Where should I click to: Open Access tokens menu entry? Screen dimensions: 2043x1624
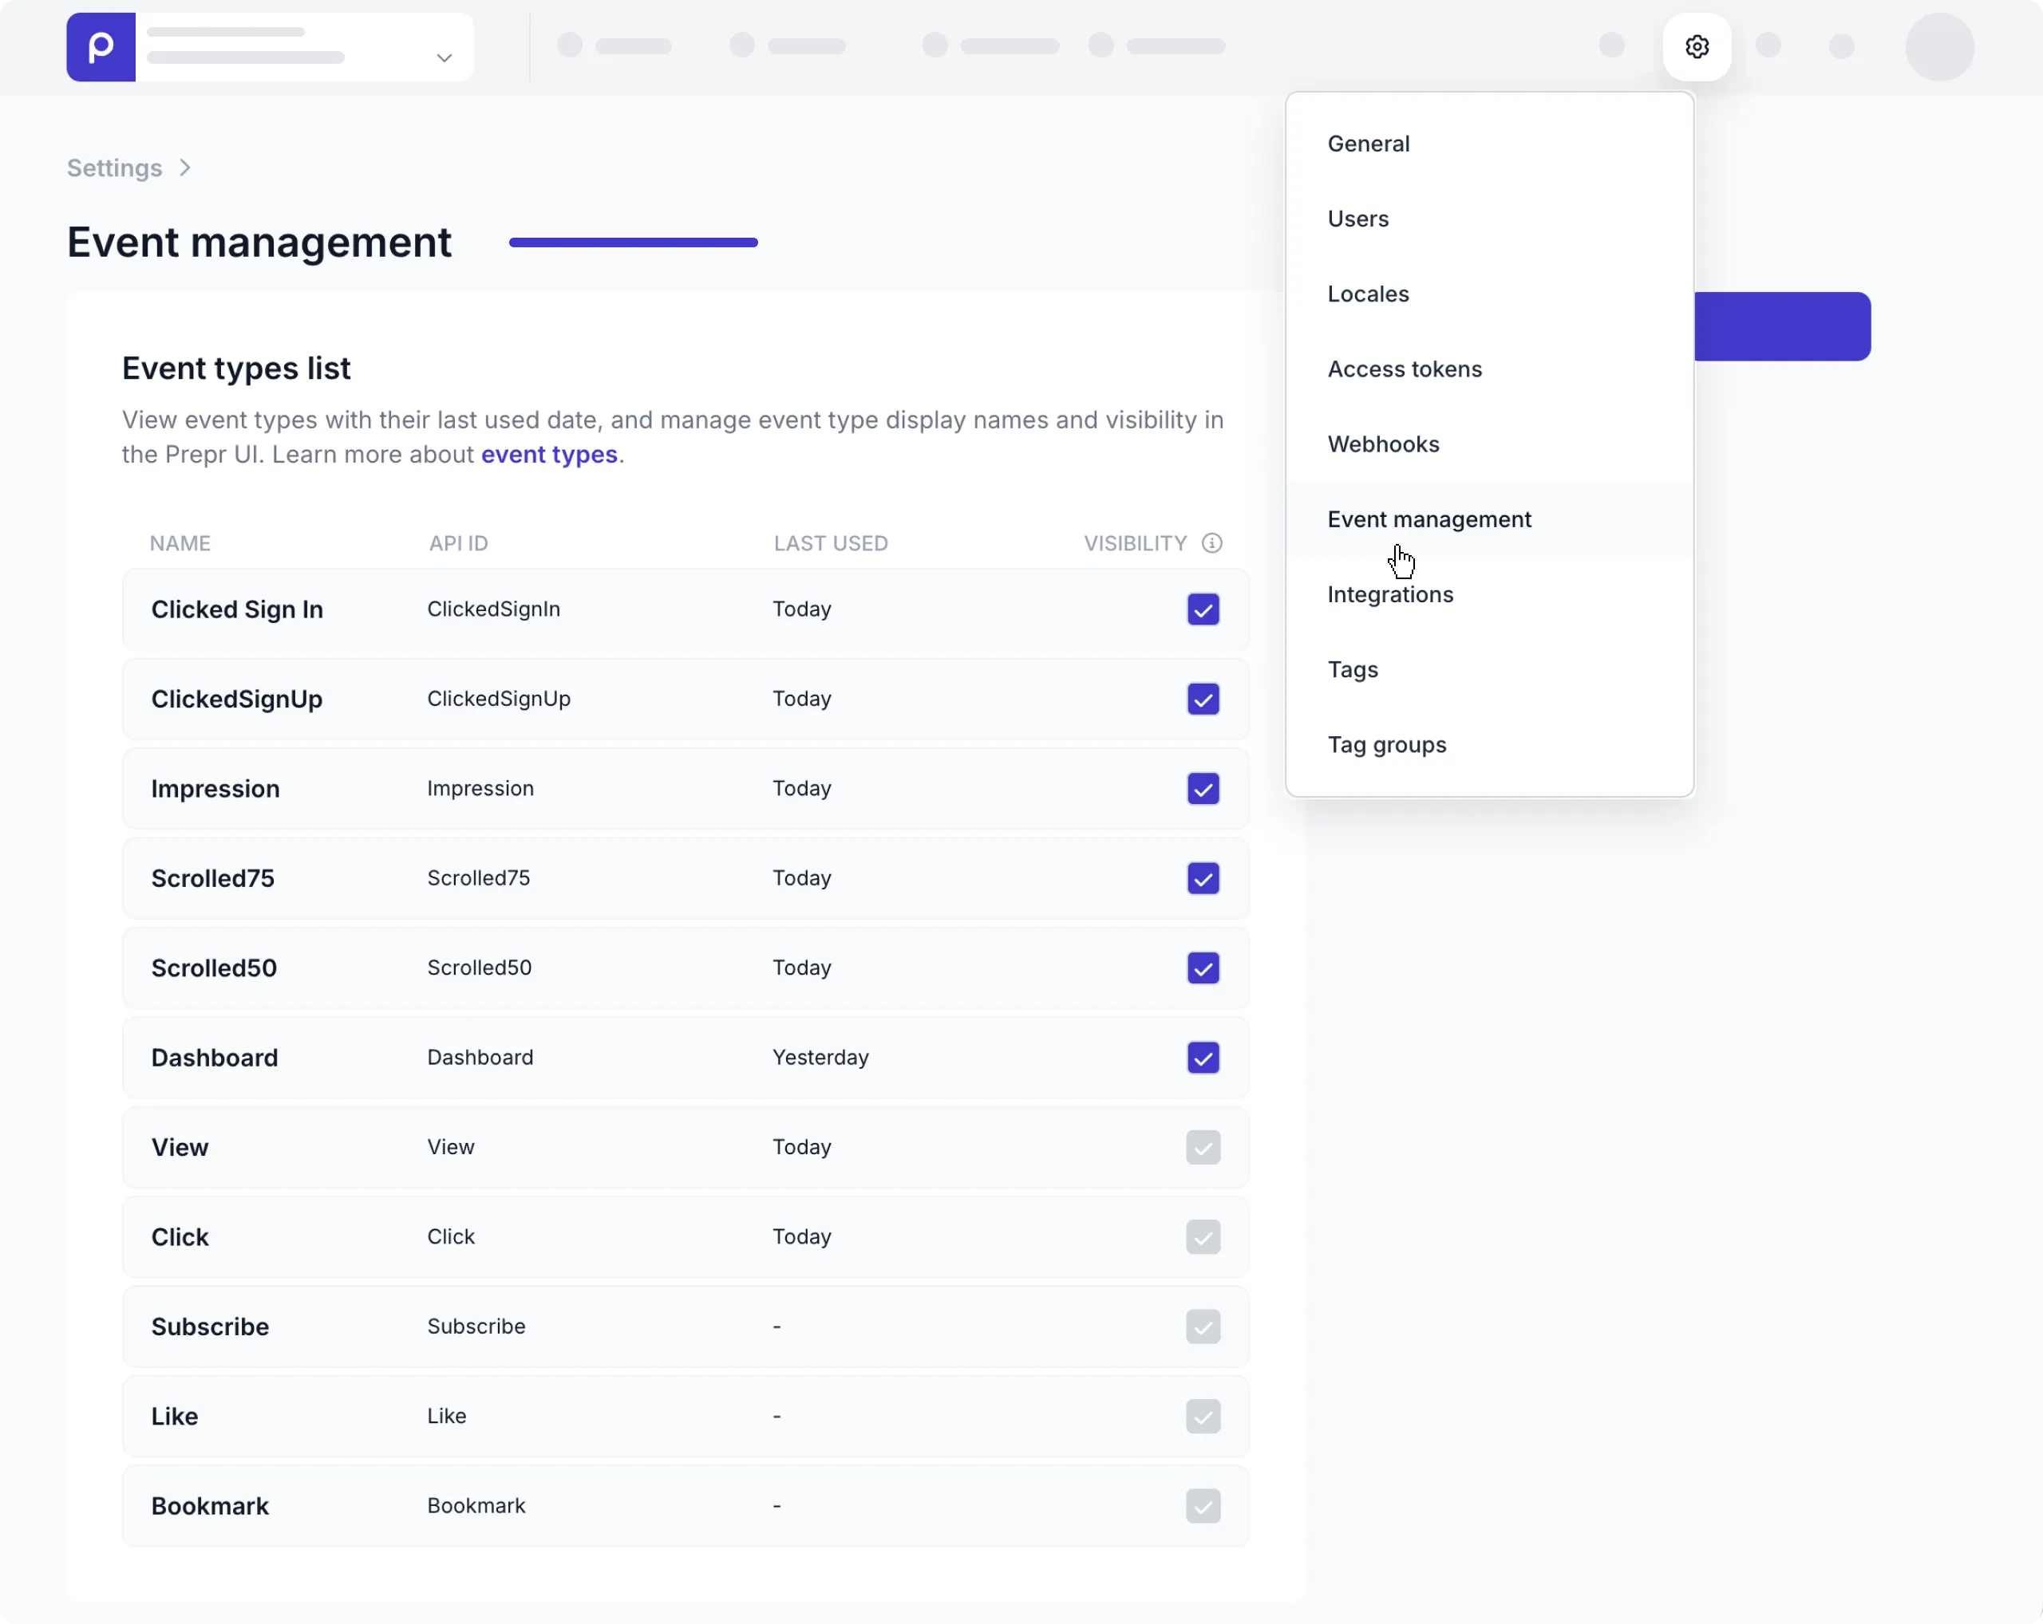tap(1404, 369)
